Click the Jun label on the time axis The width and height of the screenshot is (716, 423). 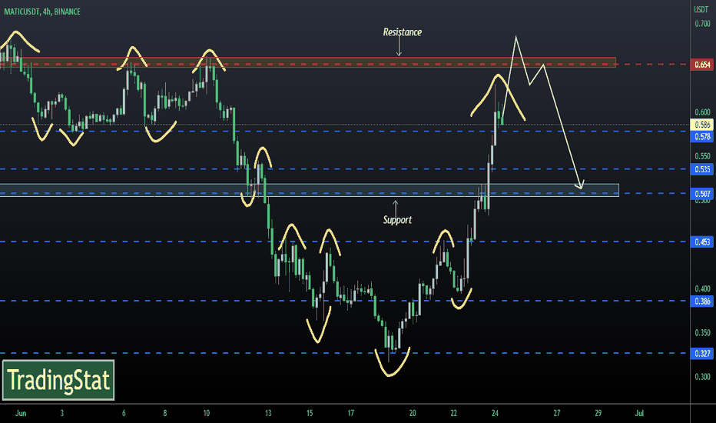tap(21, 413)
